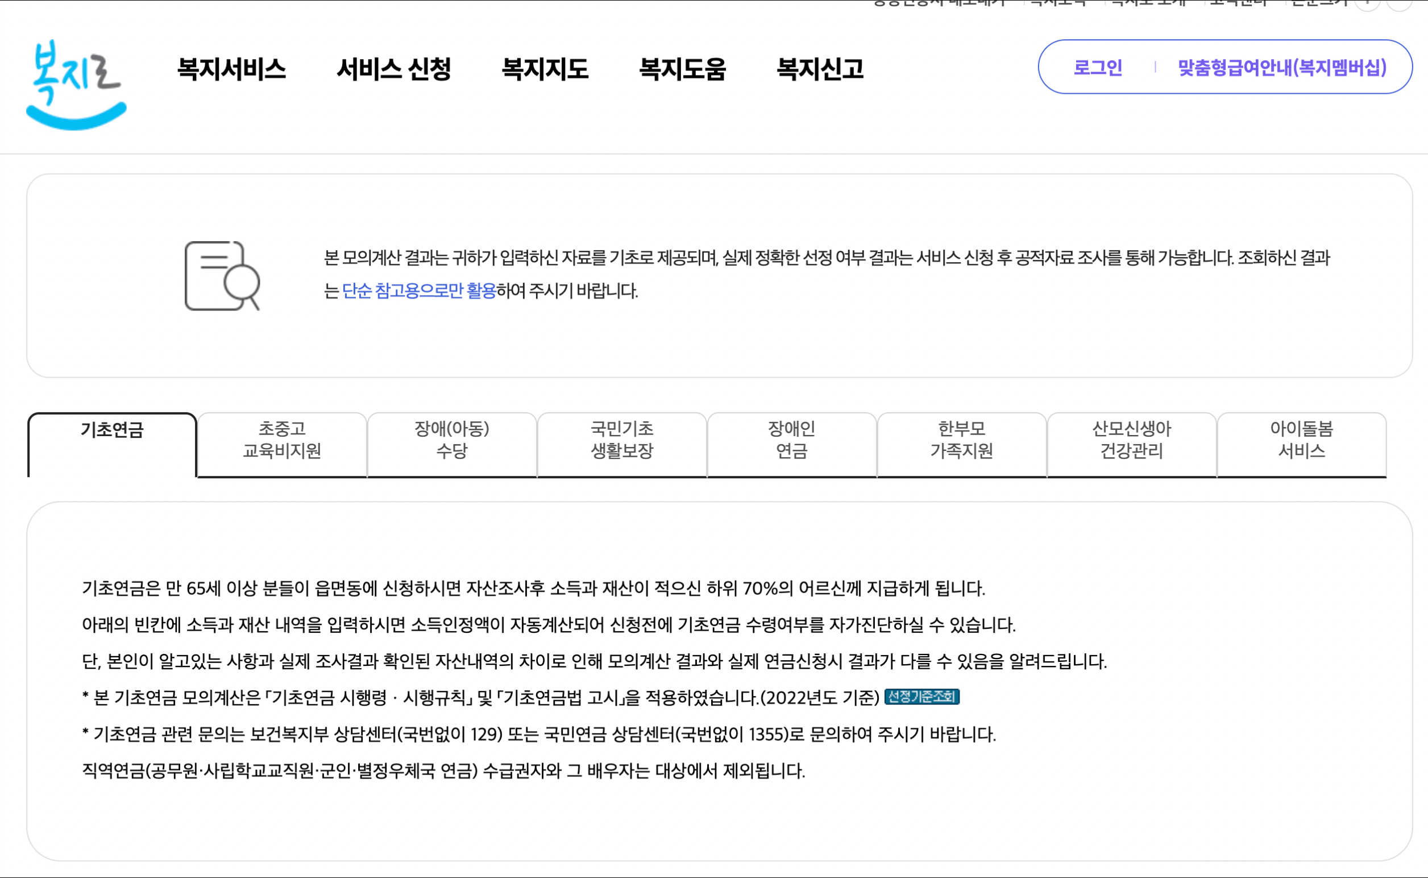The height and width of the screenshot is (878, 1428).
Task: Open the 복지서비스 menu
Action: point(231,69)
